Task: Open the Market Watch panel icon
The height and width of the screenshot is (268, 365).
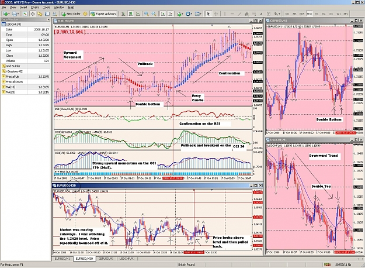Action: 25,14
